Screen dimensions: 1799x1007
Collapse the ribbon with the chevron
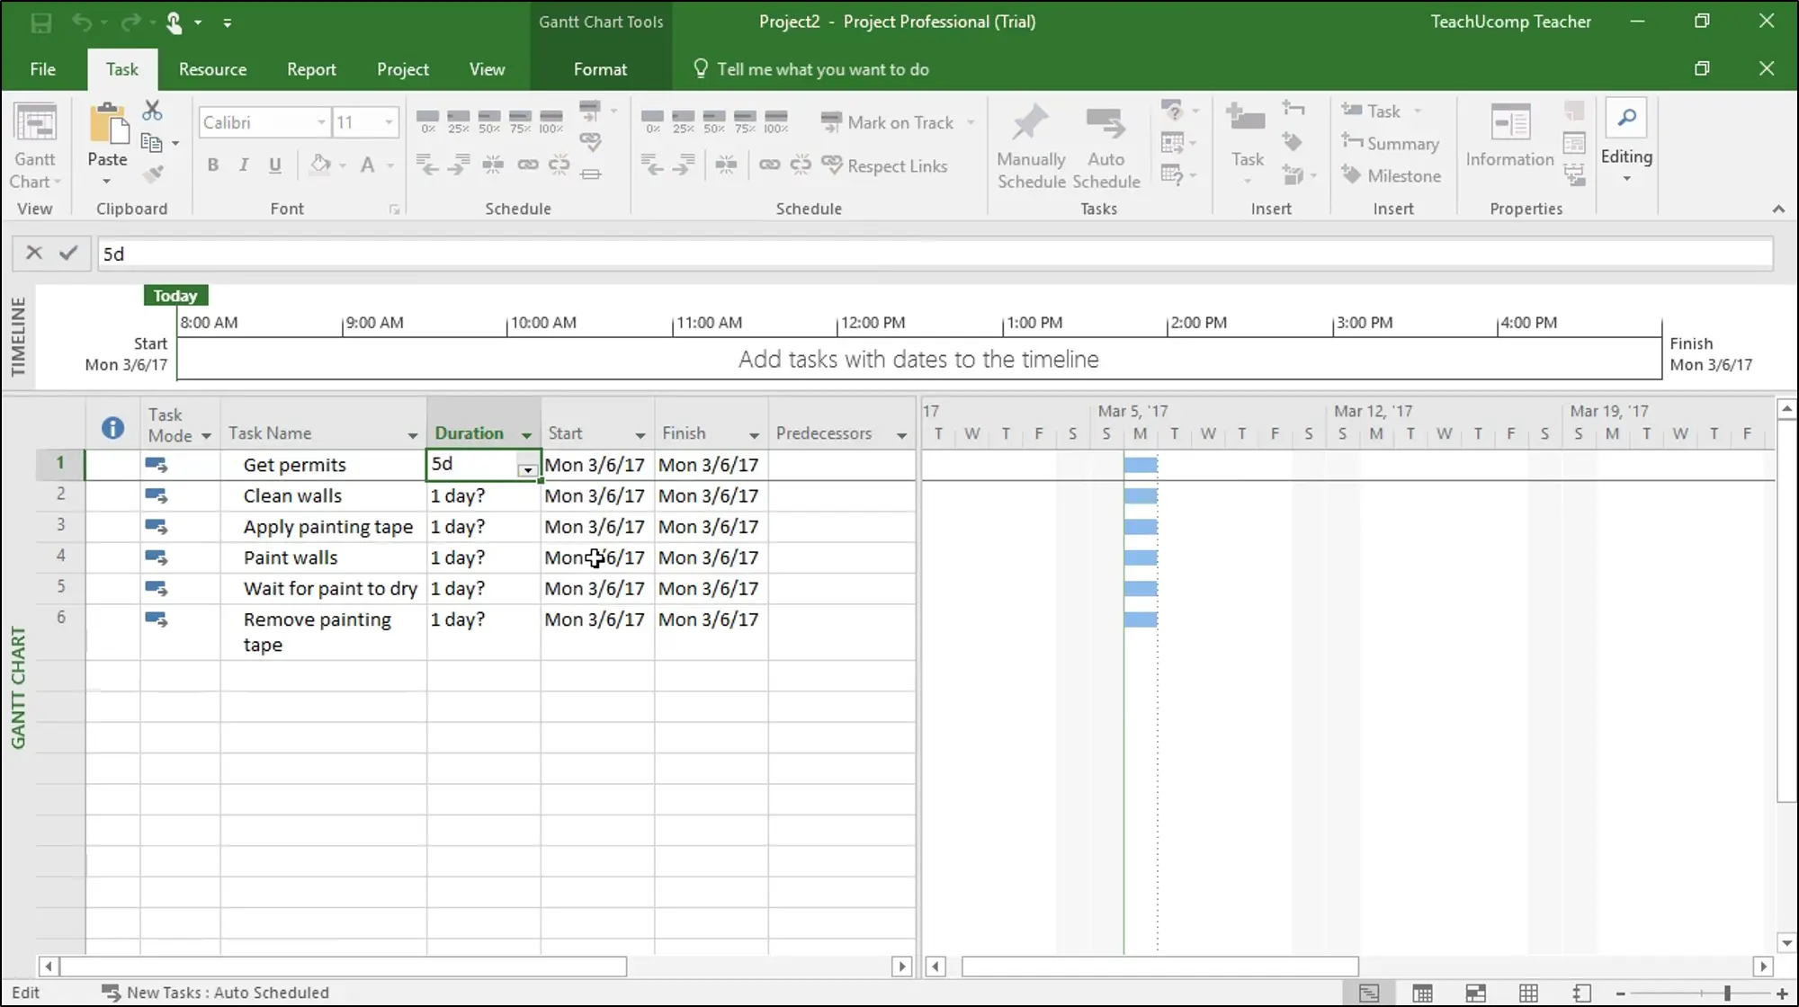(x=1779, y=209)
